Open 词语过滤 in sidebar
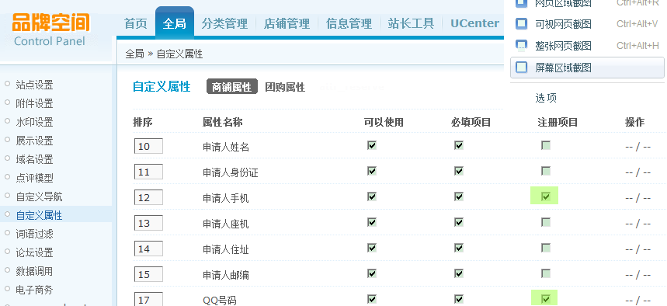This screenshot has height=306, width=667. 34,234
